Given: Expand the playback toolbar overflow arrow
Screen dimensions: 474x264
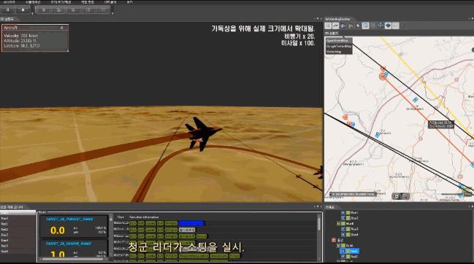Looking at the screenshot, I should tap(32, 14).
